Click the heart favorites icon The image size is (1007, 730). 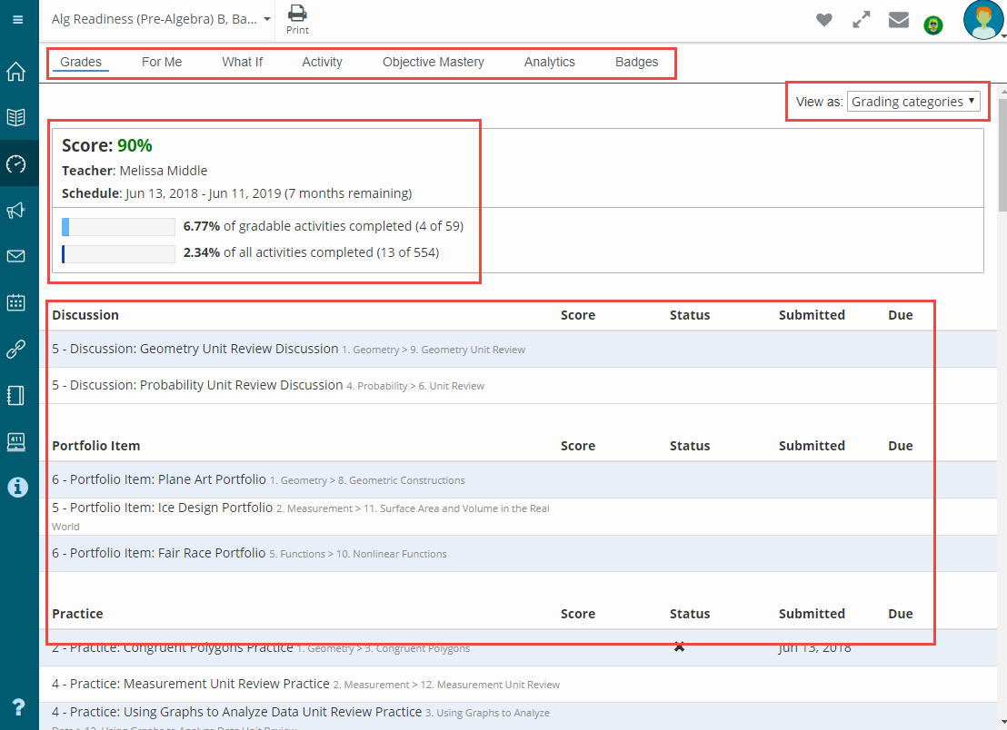(x=823, y=20)
